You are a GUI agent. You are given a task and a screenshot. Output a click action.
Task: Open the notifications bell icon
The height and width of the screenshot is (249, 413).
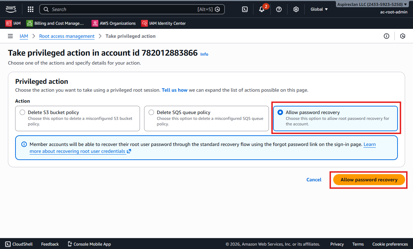click(x=262, y=9)
